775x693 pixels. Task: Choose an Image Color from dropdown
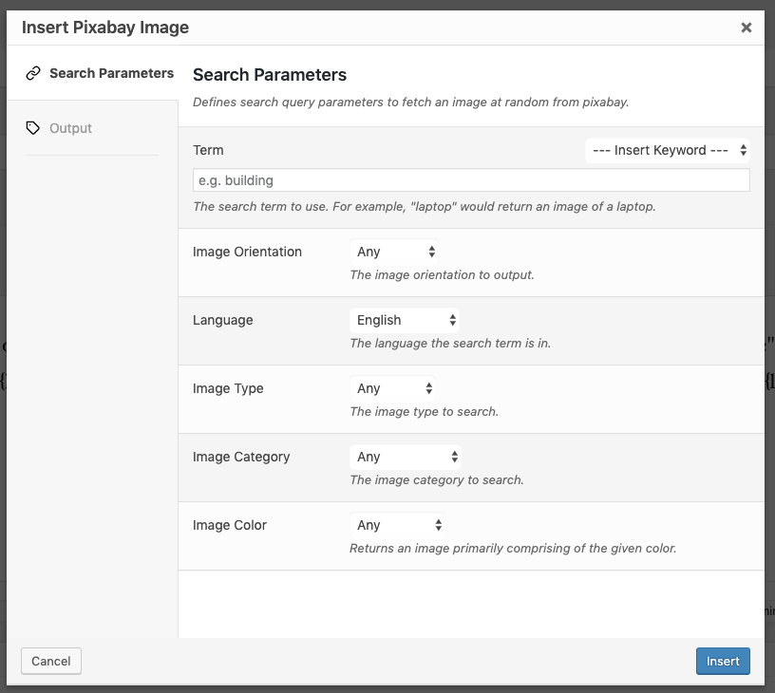(397, 525)
